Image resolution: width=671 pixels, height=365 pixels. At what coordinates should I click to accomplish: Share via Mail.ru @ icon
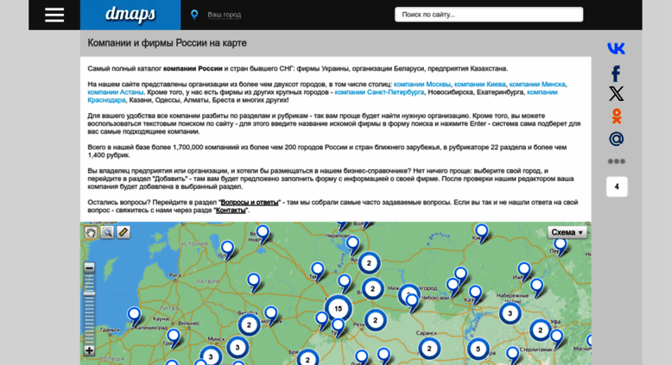[x=617, y=139]
